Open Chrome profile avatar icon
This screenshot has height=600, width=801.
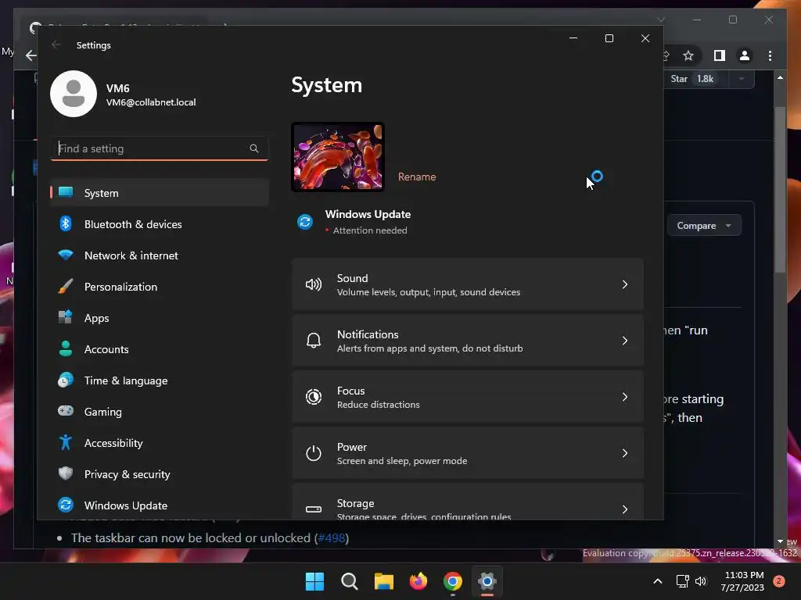coord(745,55)
